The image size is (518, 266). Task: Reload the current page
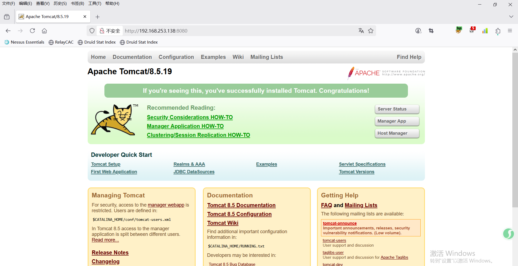pos(32,31)
